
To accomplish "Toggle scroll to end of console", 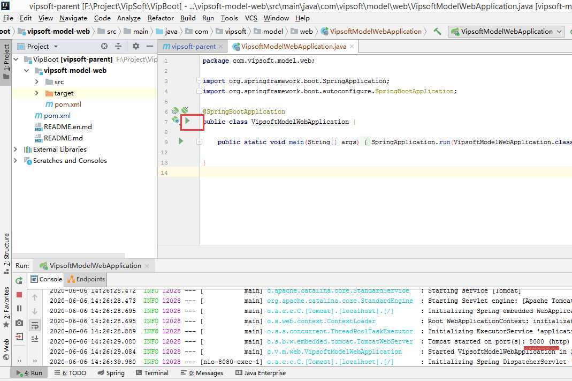I will pyautogui.click(x=35, y=339).
